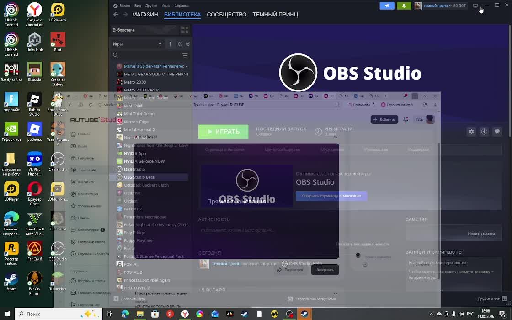Expand the Игры filter dropdown in the library
Image resolution: width=512 pixels, height=320 pixels.
coord(137,44)
